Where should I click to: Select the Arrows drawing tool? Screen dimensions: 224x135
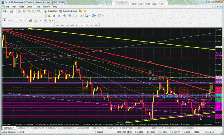(x=50, y=20)
